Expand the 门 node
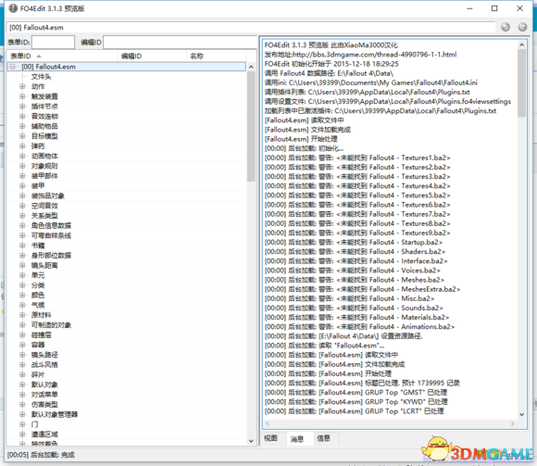This screenshot has height=466, width=537. 22,424
